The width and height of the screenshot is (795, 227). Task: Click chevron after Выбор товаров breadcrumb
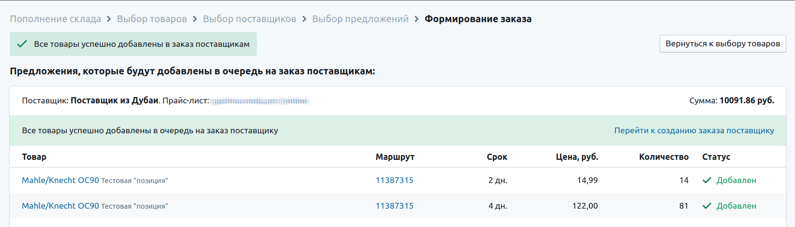point(195,19)
